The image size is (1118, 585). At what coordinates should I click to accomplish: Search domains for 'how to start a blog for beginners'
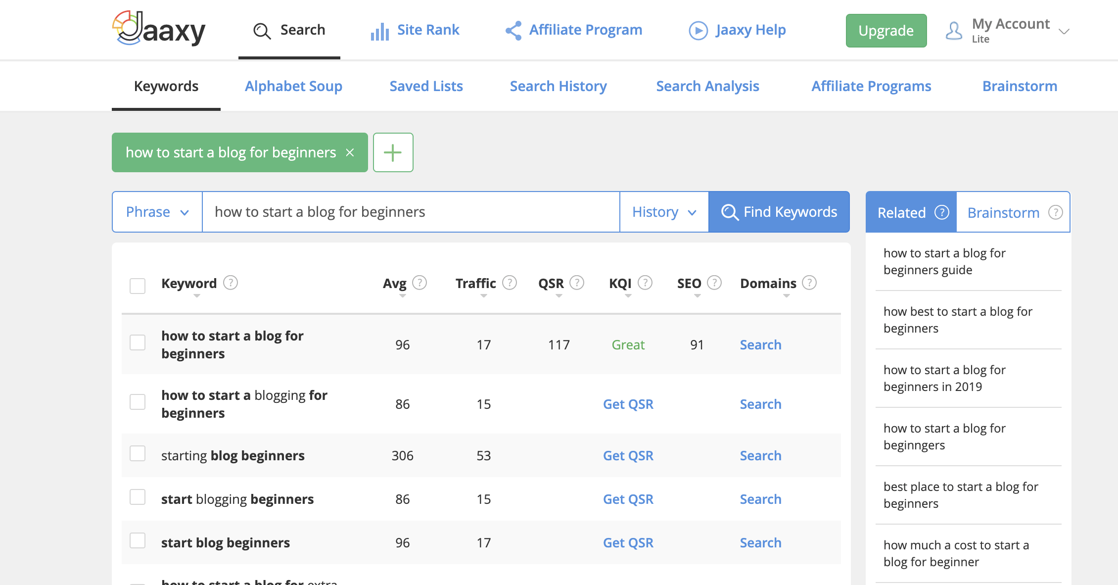click(760, 344)
